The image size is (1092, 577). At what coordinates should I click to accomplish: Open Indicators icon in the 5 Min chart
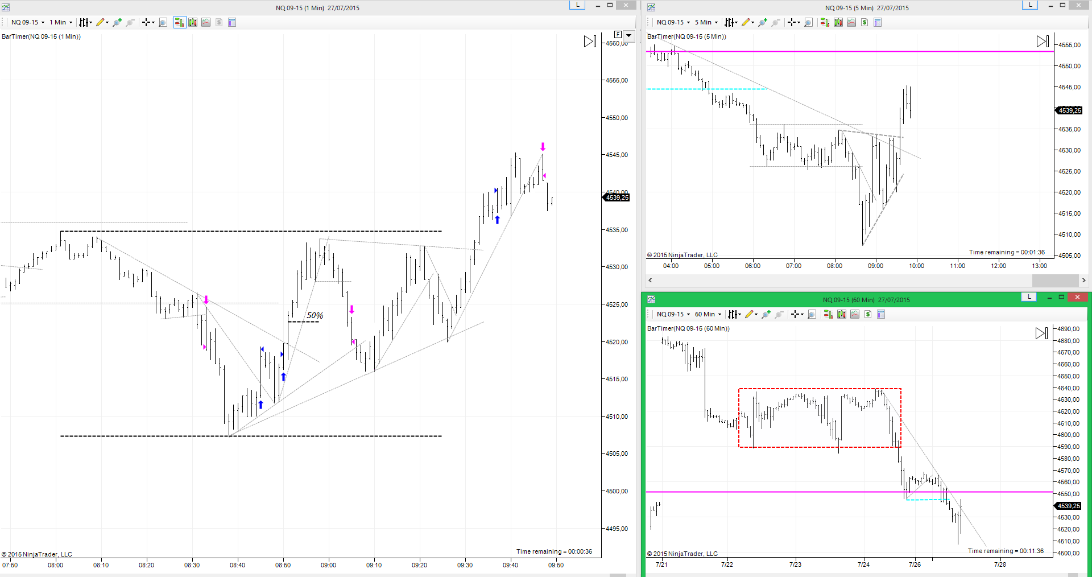point(851,22)
